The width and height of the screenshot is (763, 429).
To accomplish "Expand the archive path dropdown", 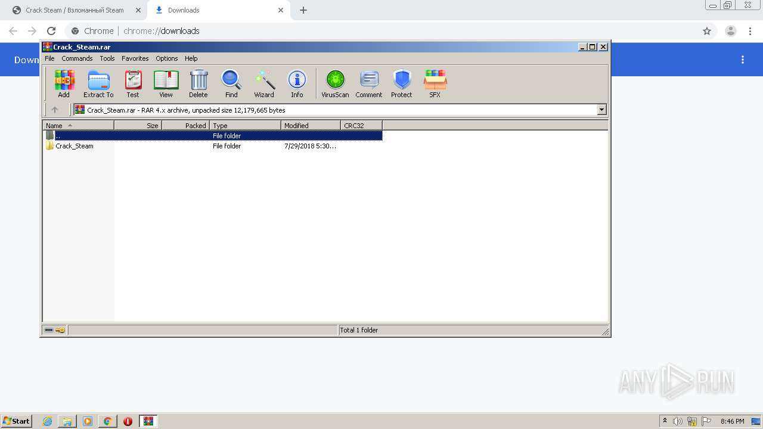I will click(601, 110).
